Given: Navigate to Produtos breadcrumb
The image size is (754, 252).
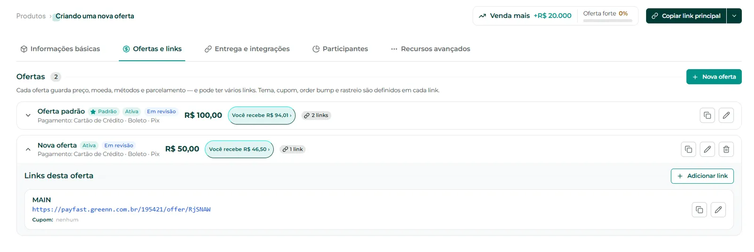Looking at the screenshot, I should tap(31, 16).
